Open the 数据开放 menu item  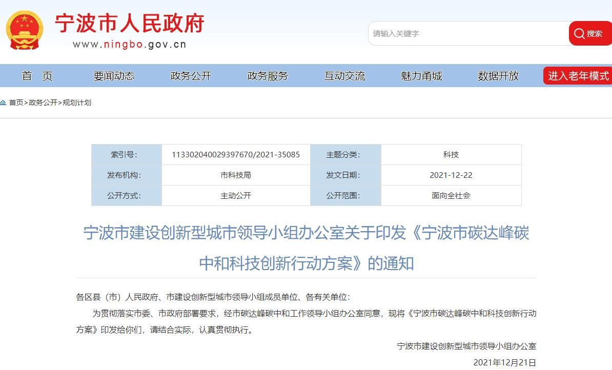click(x=498, y=76)
